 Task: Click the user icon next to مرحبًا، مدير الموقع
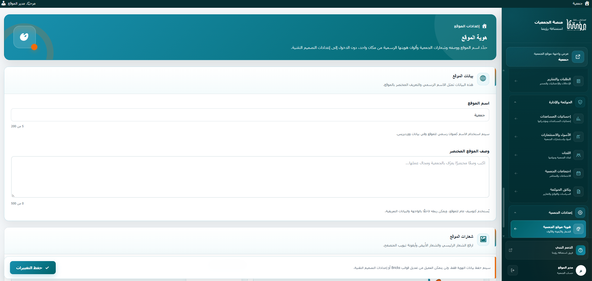pos(3,3)
